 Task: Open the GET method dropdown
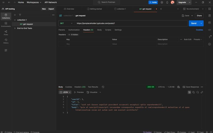point(66,23)
